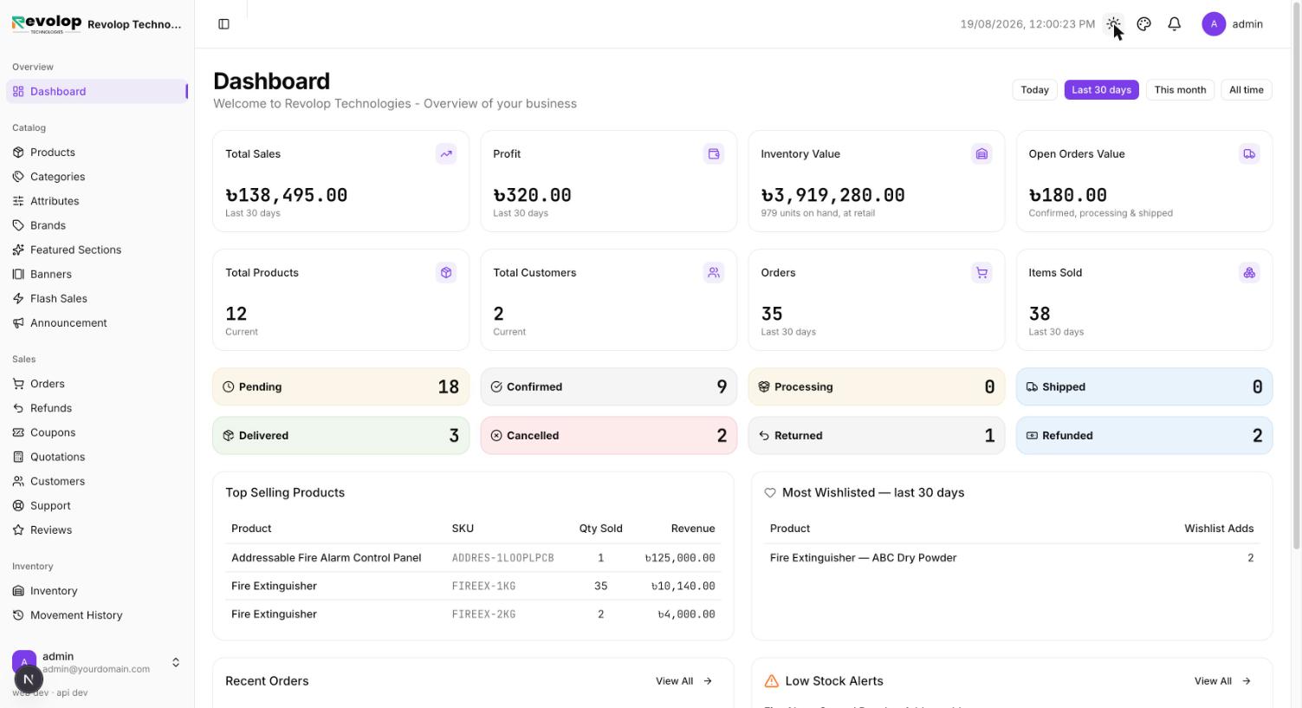Show data for Today
The image size is (1302, 708).
point(1034,90)
